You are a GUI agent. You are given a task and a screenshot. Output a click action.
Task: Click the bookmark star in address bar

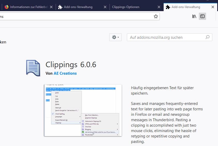pyautogui.click(x=156, y=17)
